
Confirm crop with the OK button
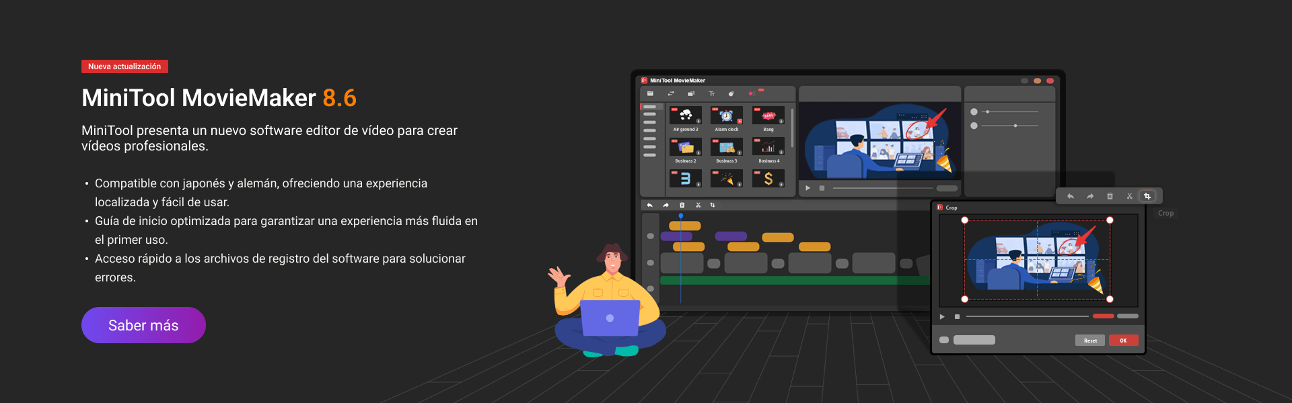(x=1123, y=341)
